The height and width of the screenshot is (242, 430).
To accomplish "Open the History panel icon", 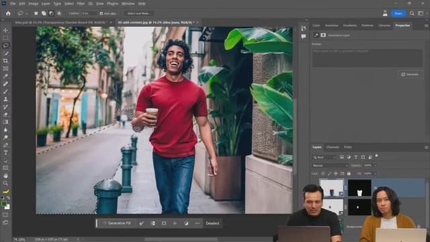I will [x=303, y=28].
